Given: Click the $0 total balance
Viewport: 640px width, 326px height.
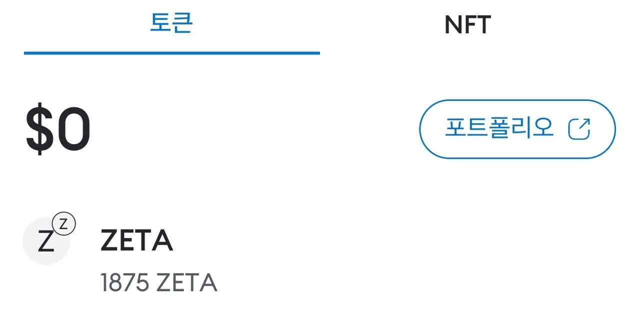Looking at the screenshot, I should [x=58, y=130].
